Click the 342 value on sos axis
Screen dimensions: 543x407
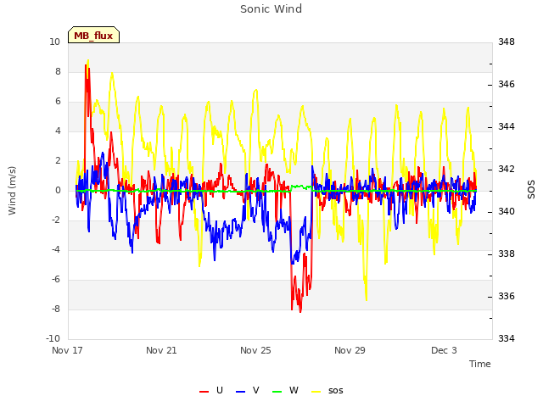[507, 170]
